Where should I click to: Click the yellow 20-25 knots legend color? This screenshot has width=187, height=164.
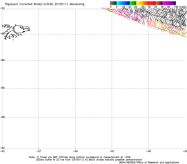click(139, 3)
